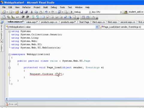
Task: Click the Navigate Backward icon
Action: point(60,12)
